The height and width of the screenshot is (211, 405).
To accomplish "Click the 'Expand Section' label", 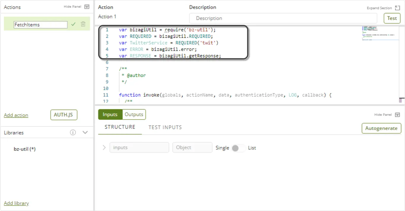I will point(379,8).
